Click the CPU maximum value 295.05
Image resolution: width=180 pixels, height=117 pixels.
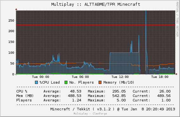point(119,91)
